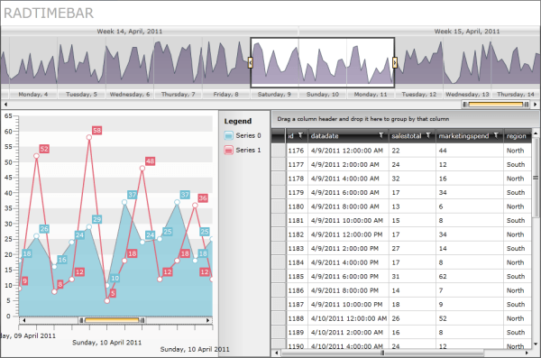Click the chart scroll right arrow
The width and height of the screenshot is (541, 358).
point(207,320)
